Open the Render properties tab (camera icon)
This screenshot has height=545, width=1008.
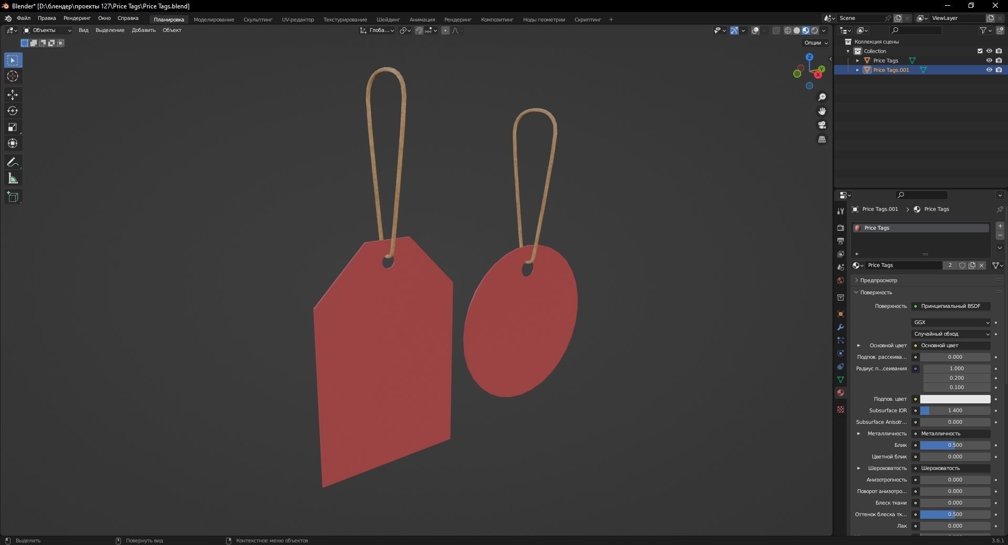840,228
